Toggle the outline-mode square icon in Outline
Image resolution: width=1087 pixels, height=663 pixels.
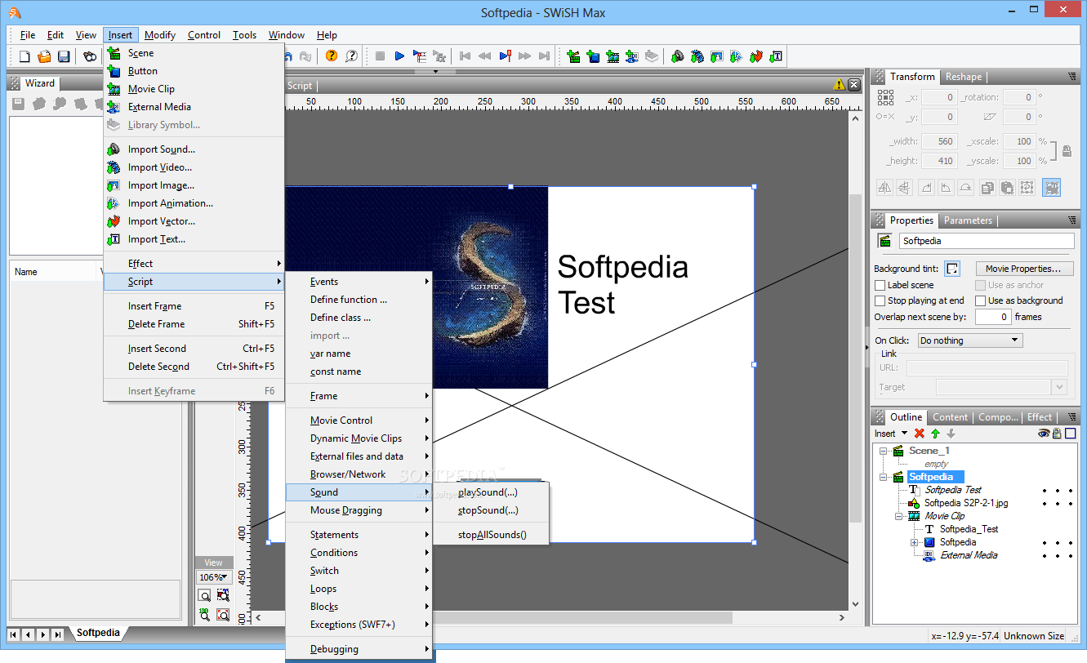(1070, 434)
